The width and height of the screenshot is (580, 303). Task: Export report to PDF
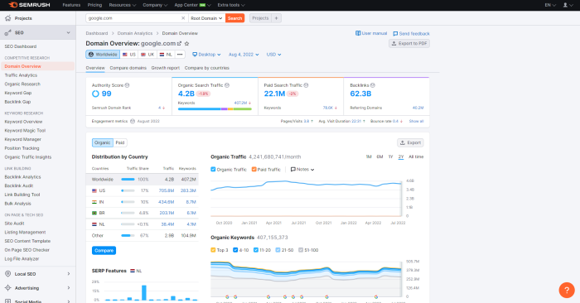(x=409, y=44)
